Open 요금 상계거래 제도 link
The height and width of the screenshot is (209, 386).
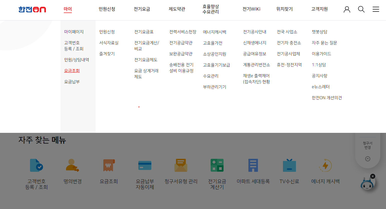pyautogui.click(x=146, y=74)
